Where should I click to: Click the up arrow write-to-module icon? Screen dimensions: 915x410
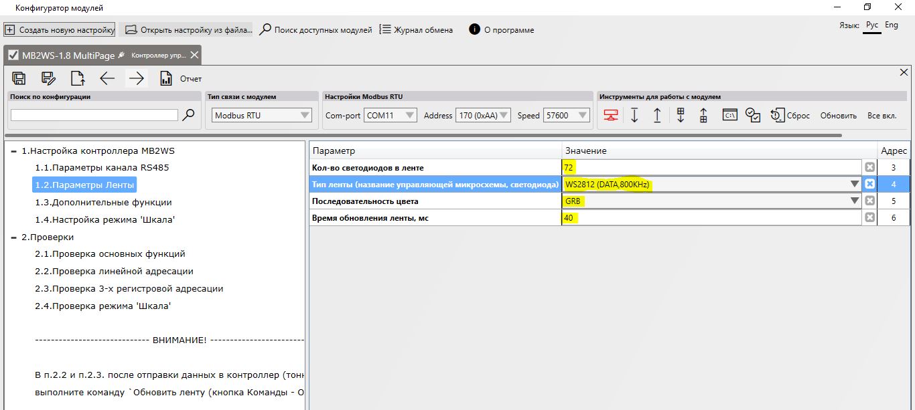tap(657, 115)
